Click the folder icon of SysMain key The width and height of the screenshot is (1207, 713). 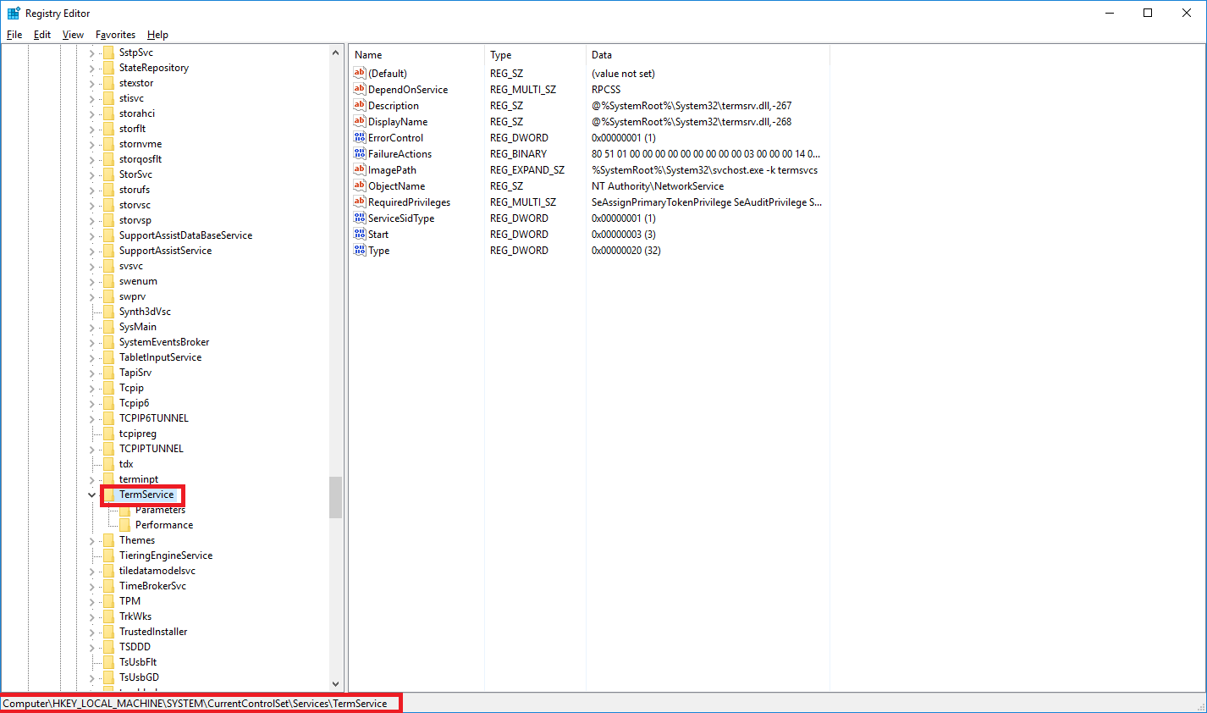pos(107,327)
